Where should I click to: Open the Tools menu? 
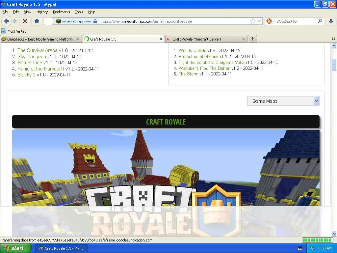[x=79, y=12]
